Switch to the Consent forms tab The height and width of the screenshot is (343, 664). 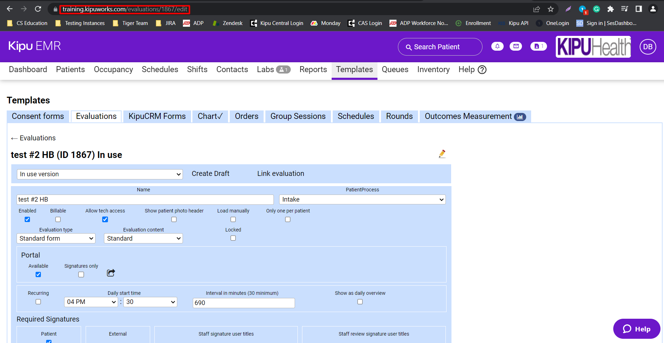[x=38, y=116]
